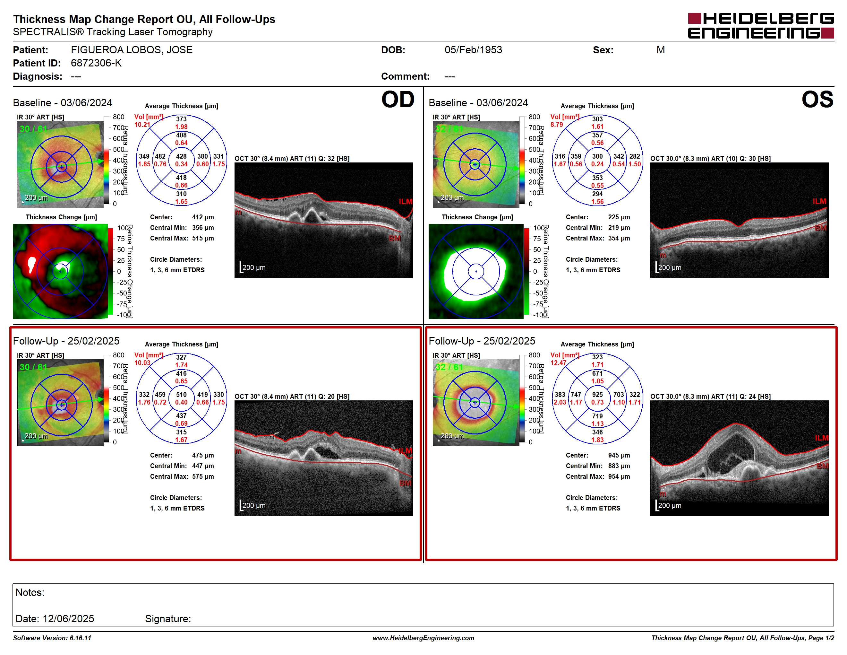Click OS baseline circle diameters '1, 3, 6 mm ETDRS'

593,270
